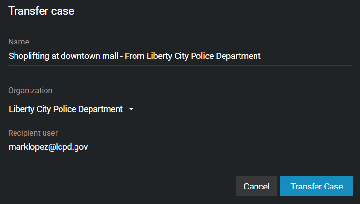Click the Transfer case dialog title
The image size is (360, 204).
pyautogui.click(x=41, y=11)
